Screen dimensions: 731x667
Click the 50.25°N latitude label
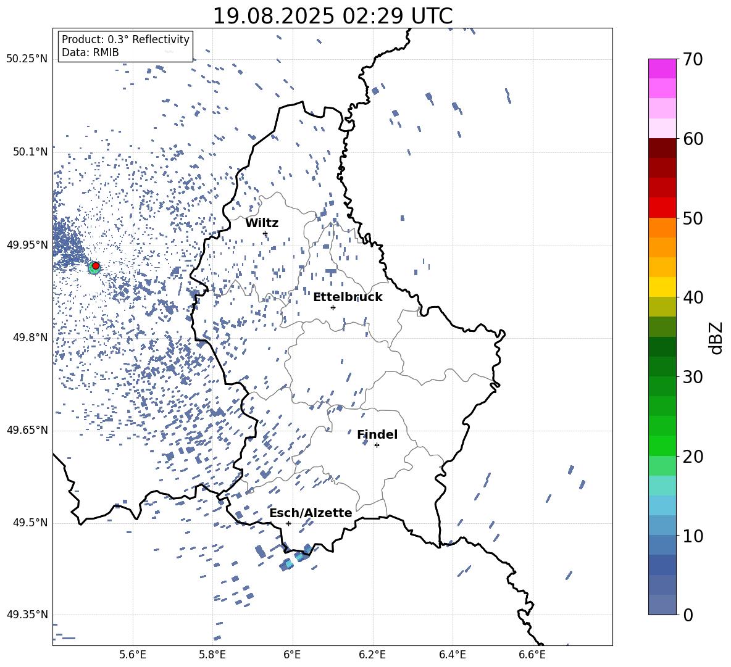tap(27, 59)
